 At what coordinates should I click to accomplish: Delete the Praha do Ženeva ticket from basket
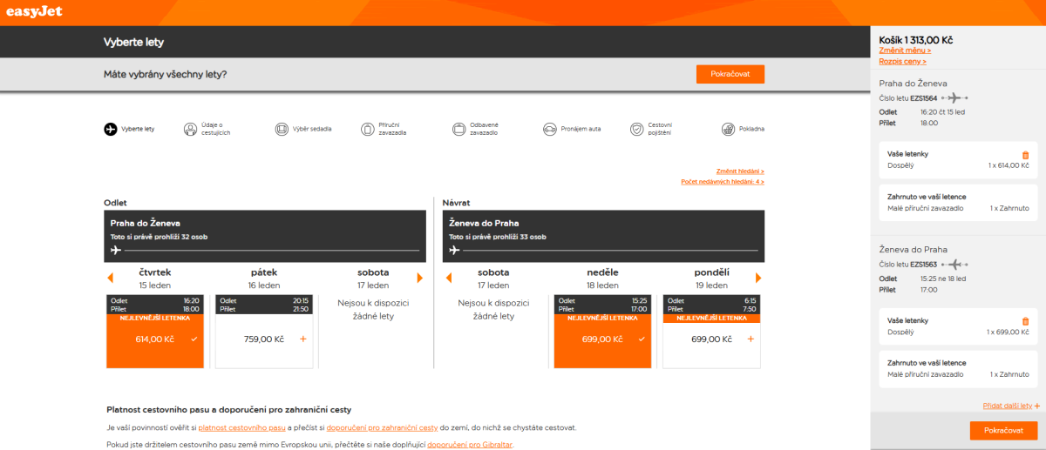tap(1025, 154)
